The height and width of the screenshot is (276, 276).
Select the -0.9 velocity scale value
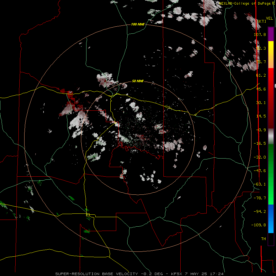(x=261, y=130)
